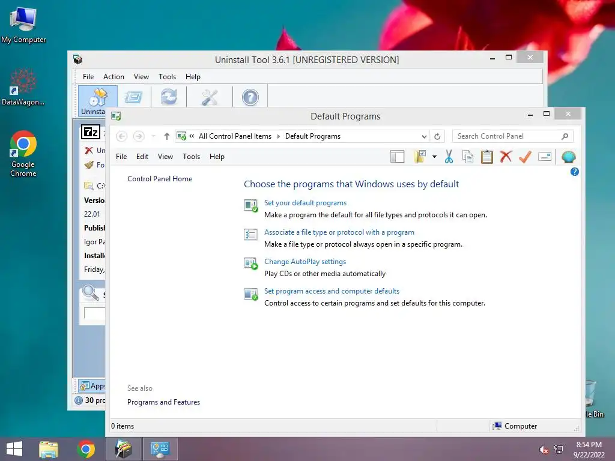Click the red X Delete icon
This screenshot has width=615, height=461.
point(506,157)
